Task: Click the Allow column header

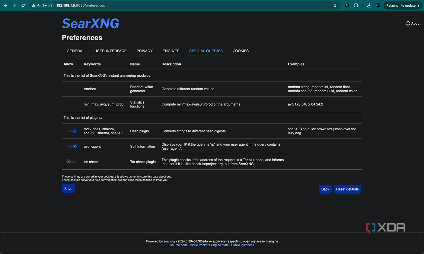Action: coord(68,64)
